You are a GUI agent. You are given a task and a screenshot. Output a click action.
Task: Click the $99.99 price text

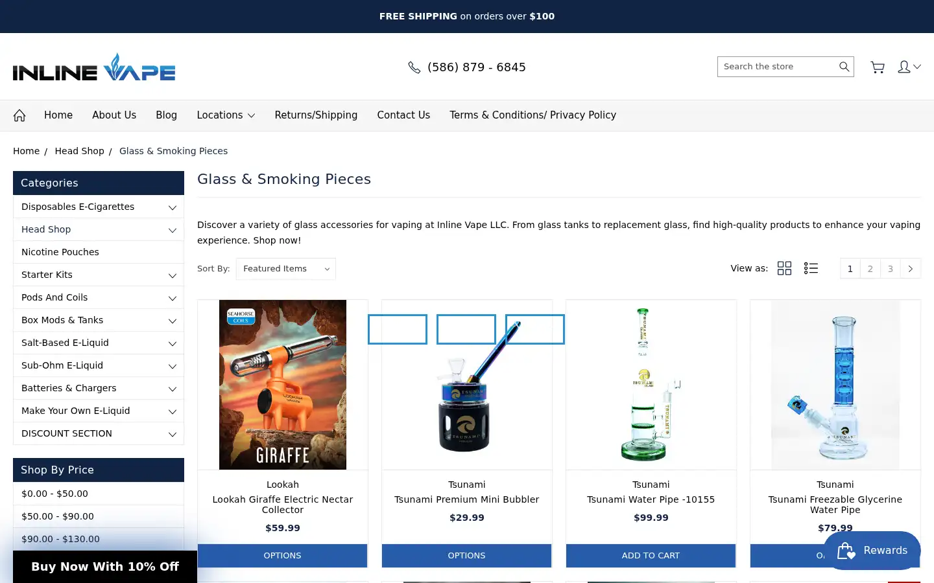click(651, 518)
